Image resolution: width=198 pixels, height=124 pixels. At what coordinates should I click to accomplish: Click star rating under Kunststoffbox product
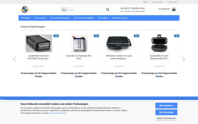159,66
